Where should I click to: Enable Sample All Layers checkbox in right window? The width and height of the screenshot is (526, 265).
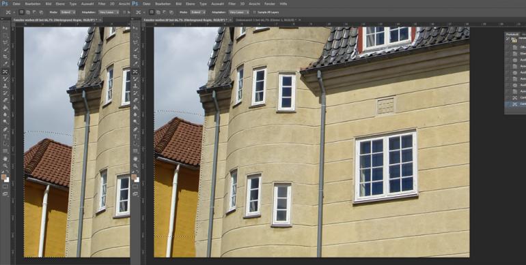(x=255, y=12)
